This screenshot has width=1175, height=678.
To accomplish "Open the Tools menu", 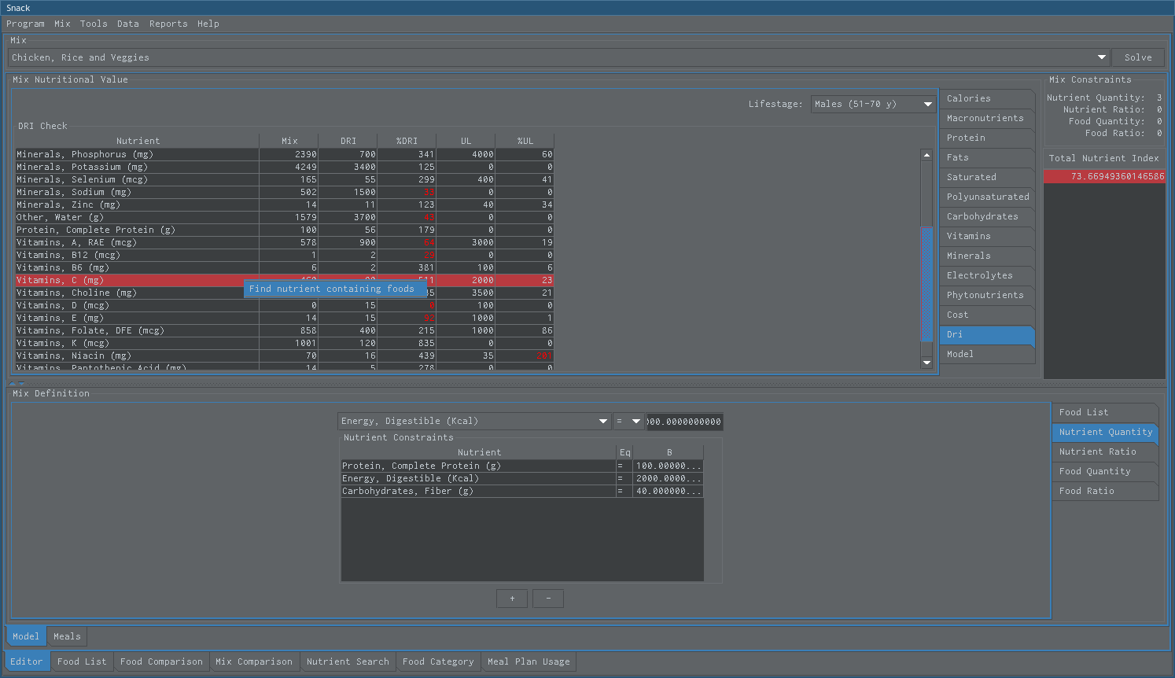I will (x=94, y=24).
